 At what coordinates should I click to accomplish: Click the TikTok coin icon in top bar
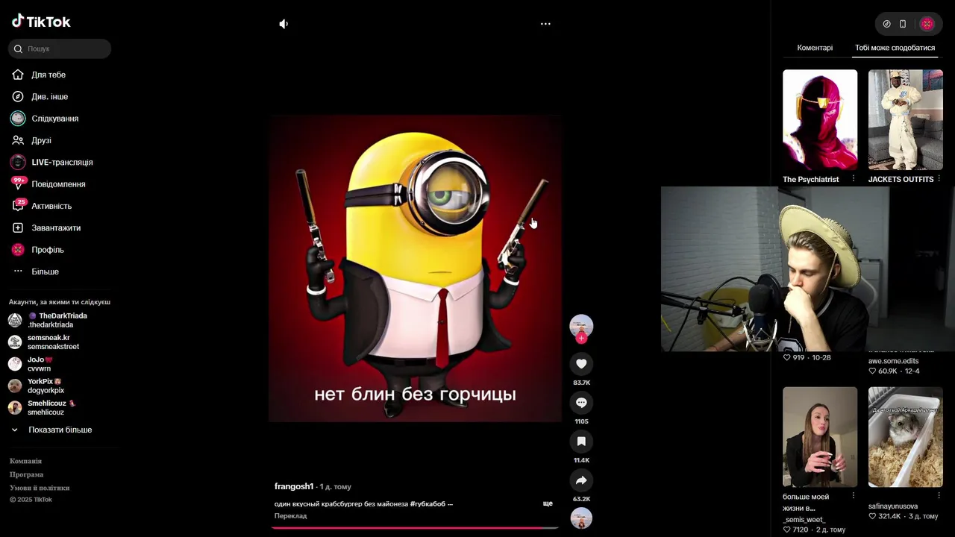coord(886,24)
